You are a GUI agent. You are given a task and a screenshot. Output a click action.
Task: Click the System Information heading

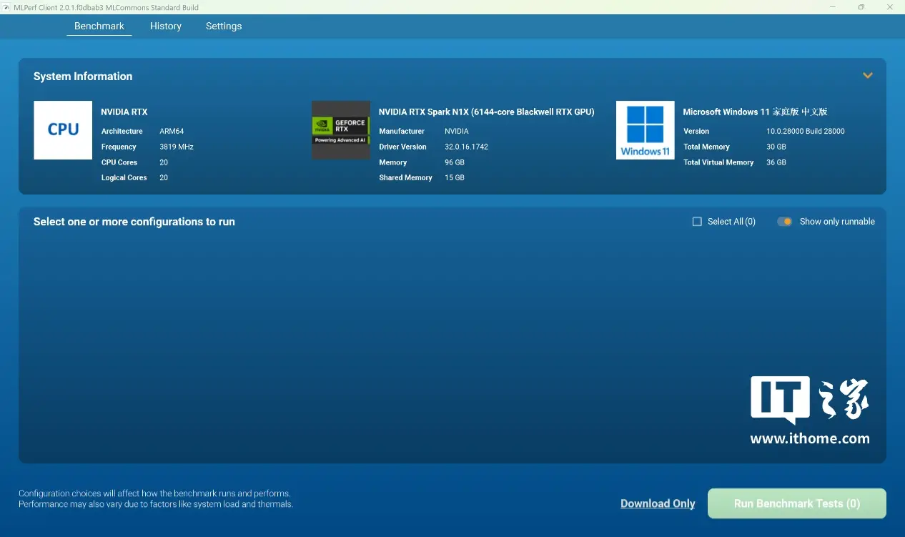[x=83, y=77]
